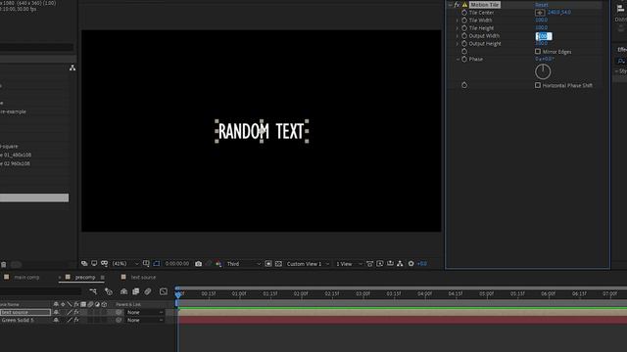
Task: Click Reset for the Motion Tile effect
Action: (542, 5)
